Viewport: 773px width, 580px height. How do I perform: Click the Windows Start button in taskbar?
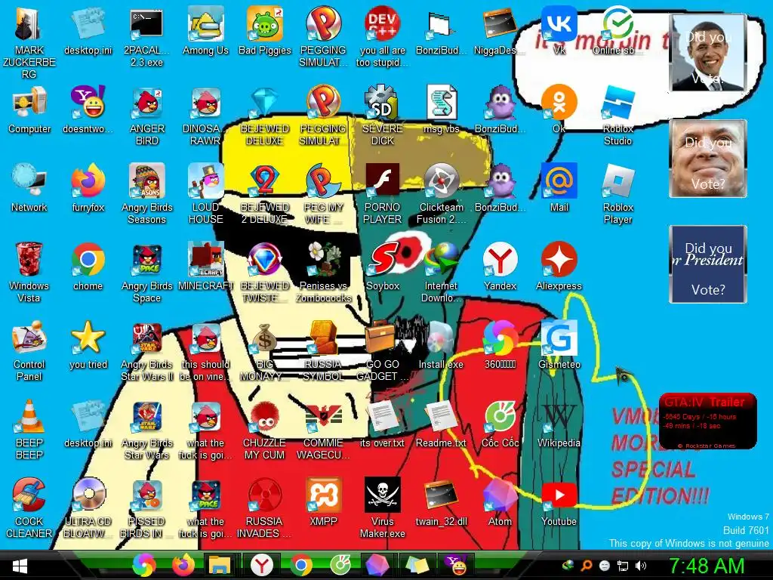20,566
